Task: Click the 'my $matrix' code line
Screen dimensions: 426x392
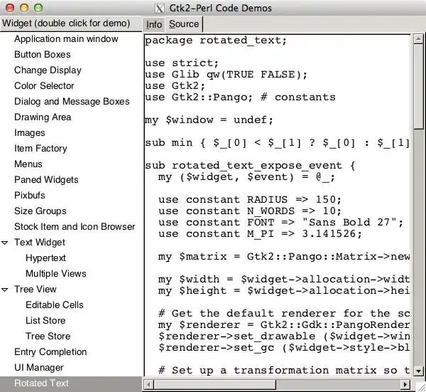Action: pyautogui.click(x=284, y=257)
